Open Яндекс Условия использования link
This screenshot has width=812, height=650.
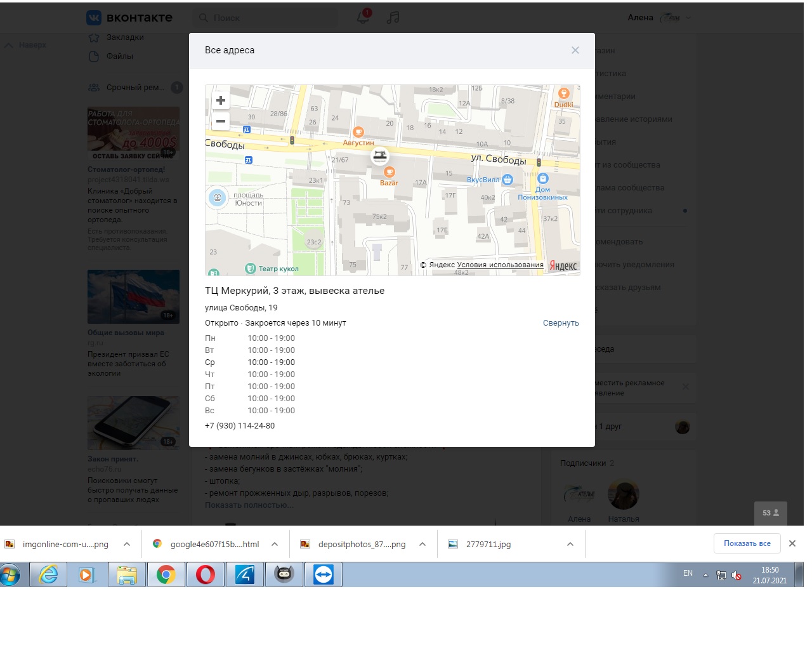point(500,265)
